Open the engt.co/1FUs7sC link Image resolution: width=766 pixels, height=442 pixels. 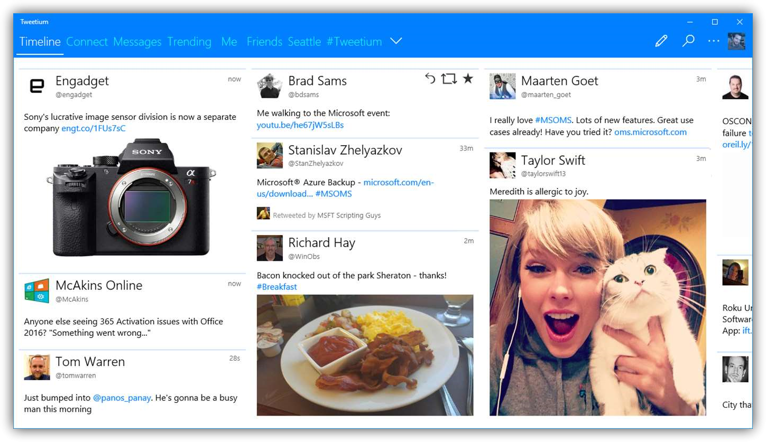pos(94,128)
